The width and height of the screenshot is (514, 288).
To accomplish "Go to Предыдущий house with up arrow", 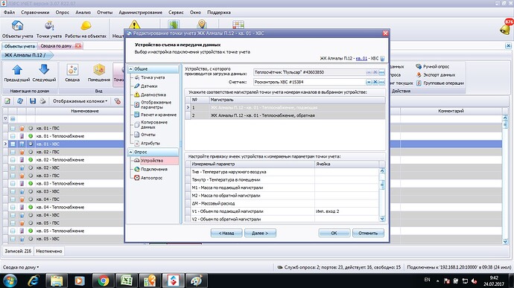I will pyautogui.click(x=17, y=74).
